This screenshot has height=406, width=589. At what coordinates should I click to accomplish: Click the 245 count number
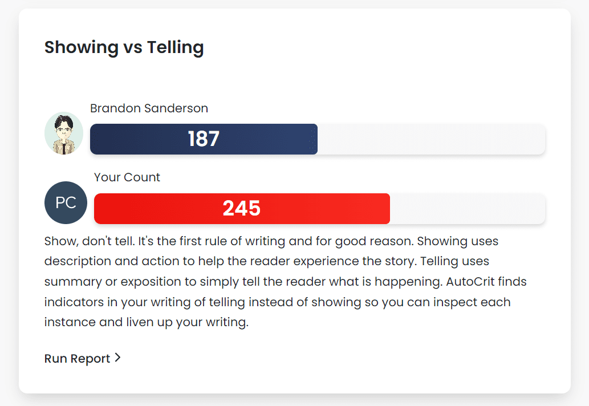tap(242, 209)
